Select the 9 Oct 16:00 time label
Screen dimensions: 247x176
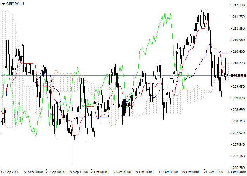click(145, 172)
